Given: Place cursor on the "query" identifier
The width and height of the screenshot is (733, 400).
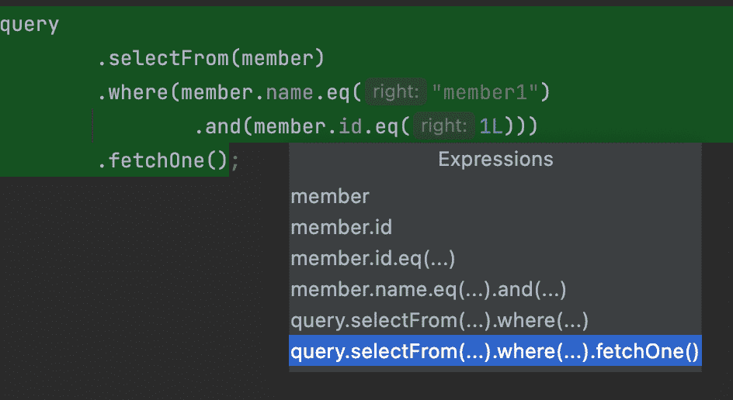Looking at the screenshot, I should click(x=30, y=25).
